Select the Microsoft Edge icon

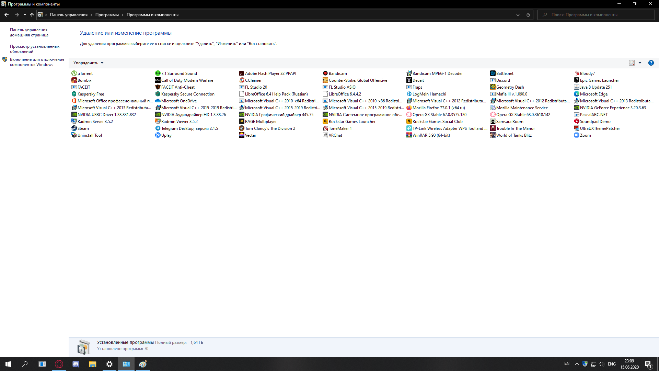coord(576,94)
